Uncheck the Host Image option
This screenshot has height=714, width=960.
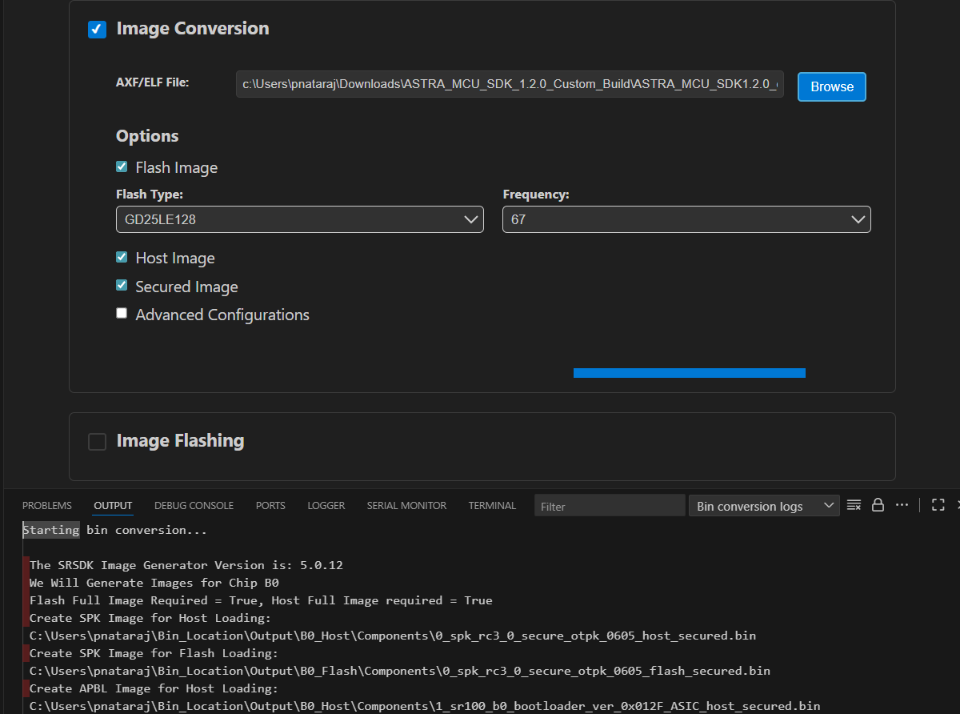(122, 258)
